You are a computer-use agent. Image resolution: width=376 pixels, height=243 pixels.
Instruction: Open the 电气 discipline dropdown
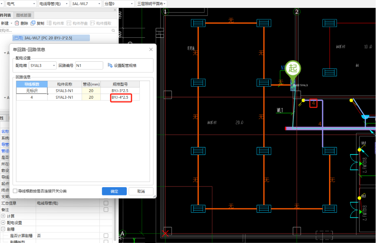[x=21, y=4]
